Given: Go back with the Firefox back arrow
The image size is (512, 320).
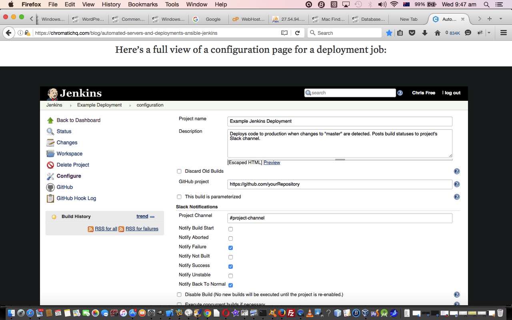Looking at the screenshot, I should [8, 33].
